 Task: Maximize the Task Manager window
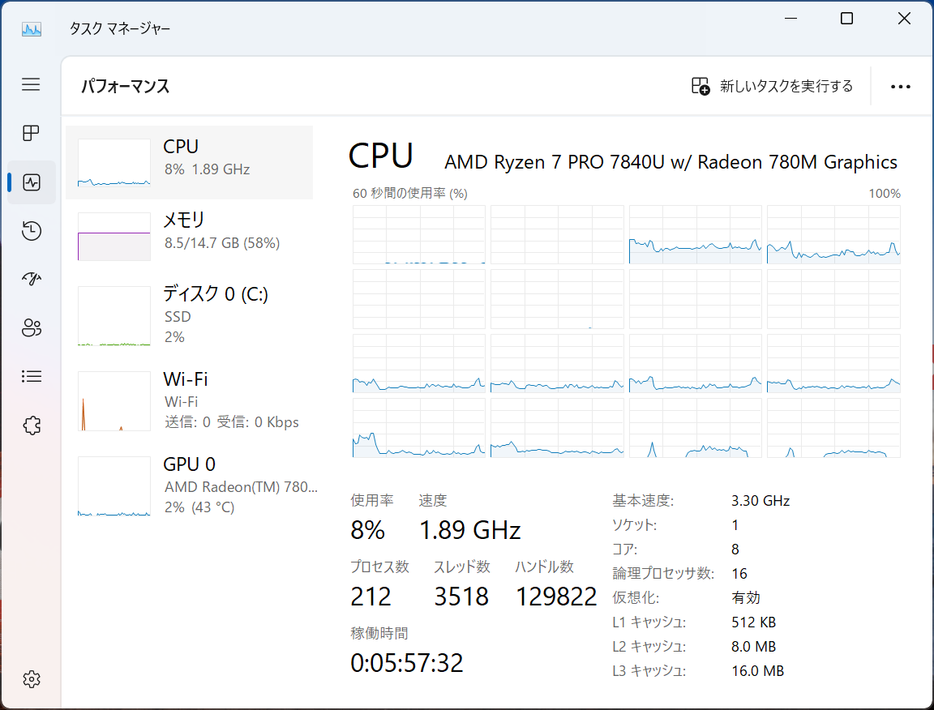846,19
